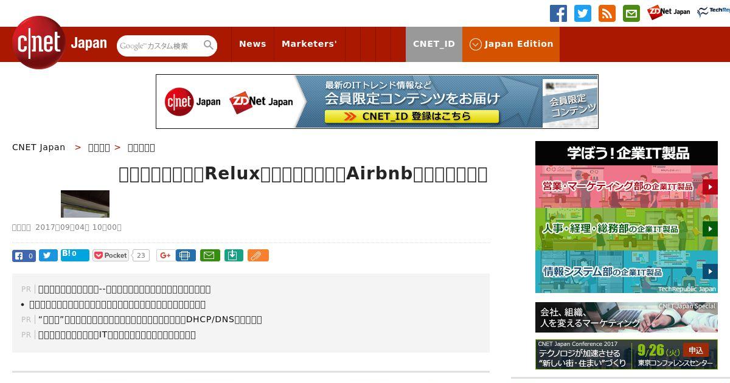
Task: Click the 'Learn! Enterprise IT products' sidebar header
Action: 627,153
